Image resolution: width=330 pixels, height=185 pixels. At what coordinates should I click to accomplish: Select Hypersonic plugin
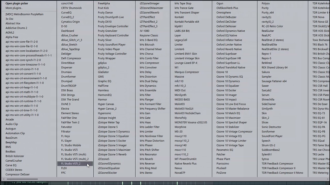pyautogui.click(x=105, y=113)
